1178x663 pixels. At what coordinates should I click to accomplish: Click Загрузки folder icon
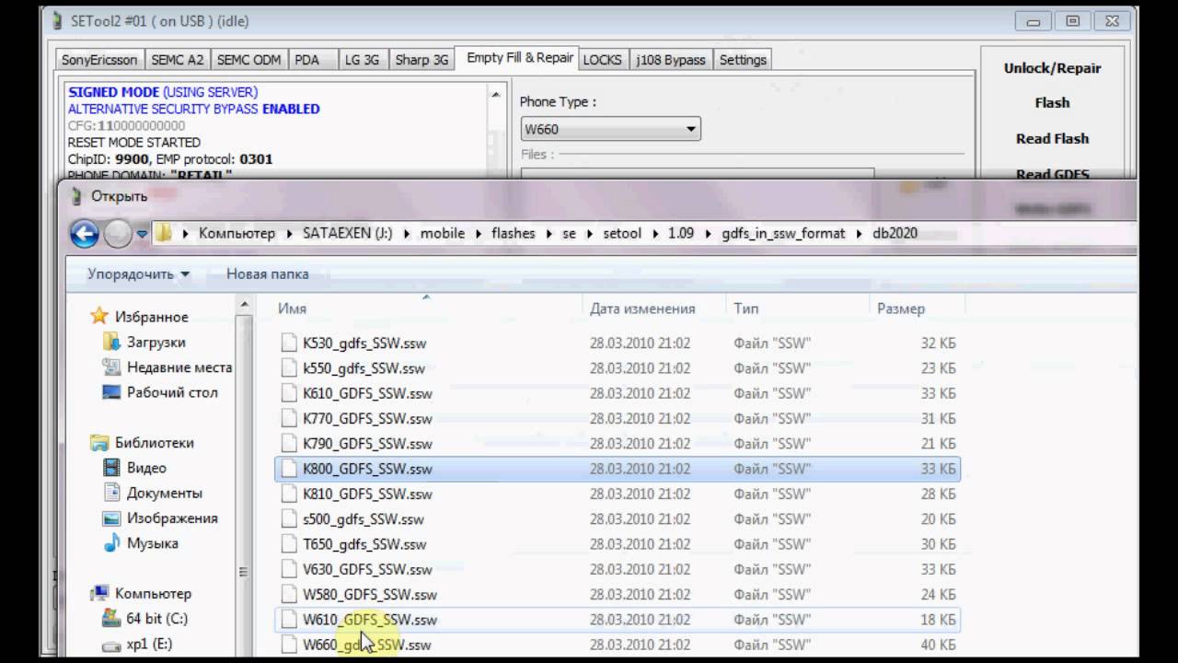click(111, 342)
